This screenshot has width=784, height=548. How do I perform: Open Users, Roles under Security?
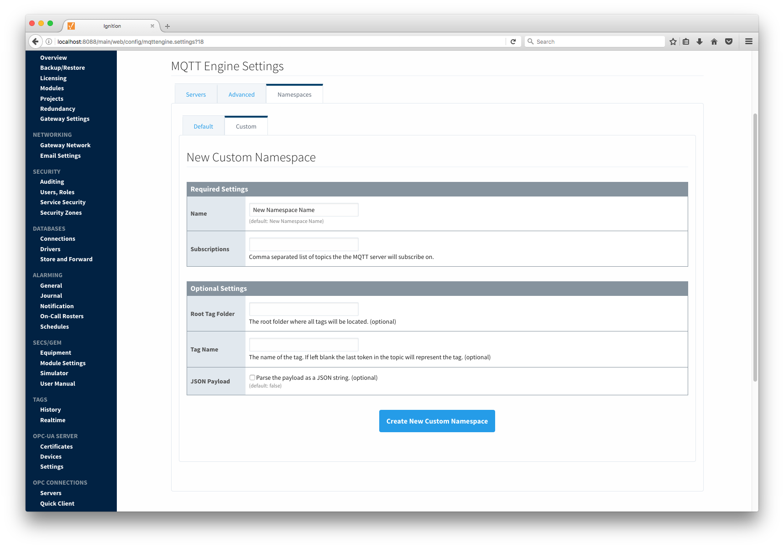[x=57, y=192]
